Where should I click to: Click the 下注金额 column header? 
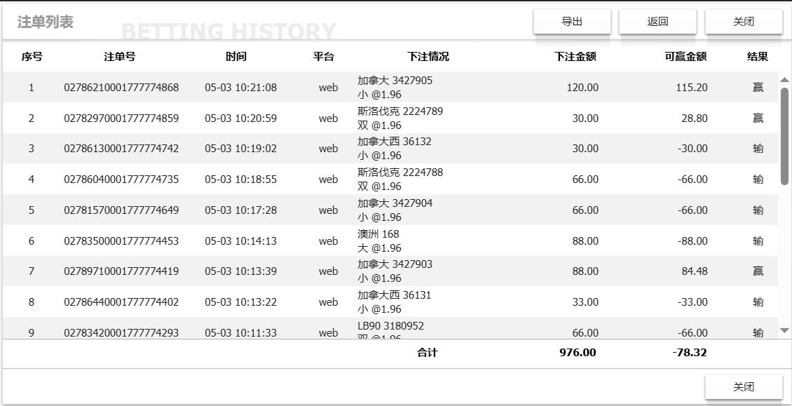tap(575, 57)
